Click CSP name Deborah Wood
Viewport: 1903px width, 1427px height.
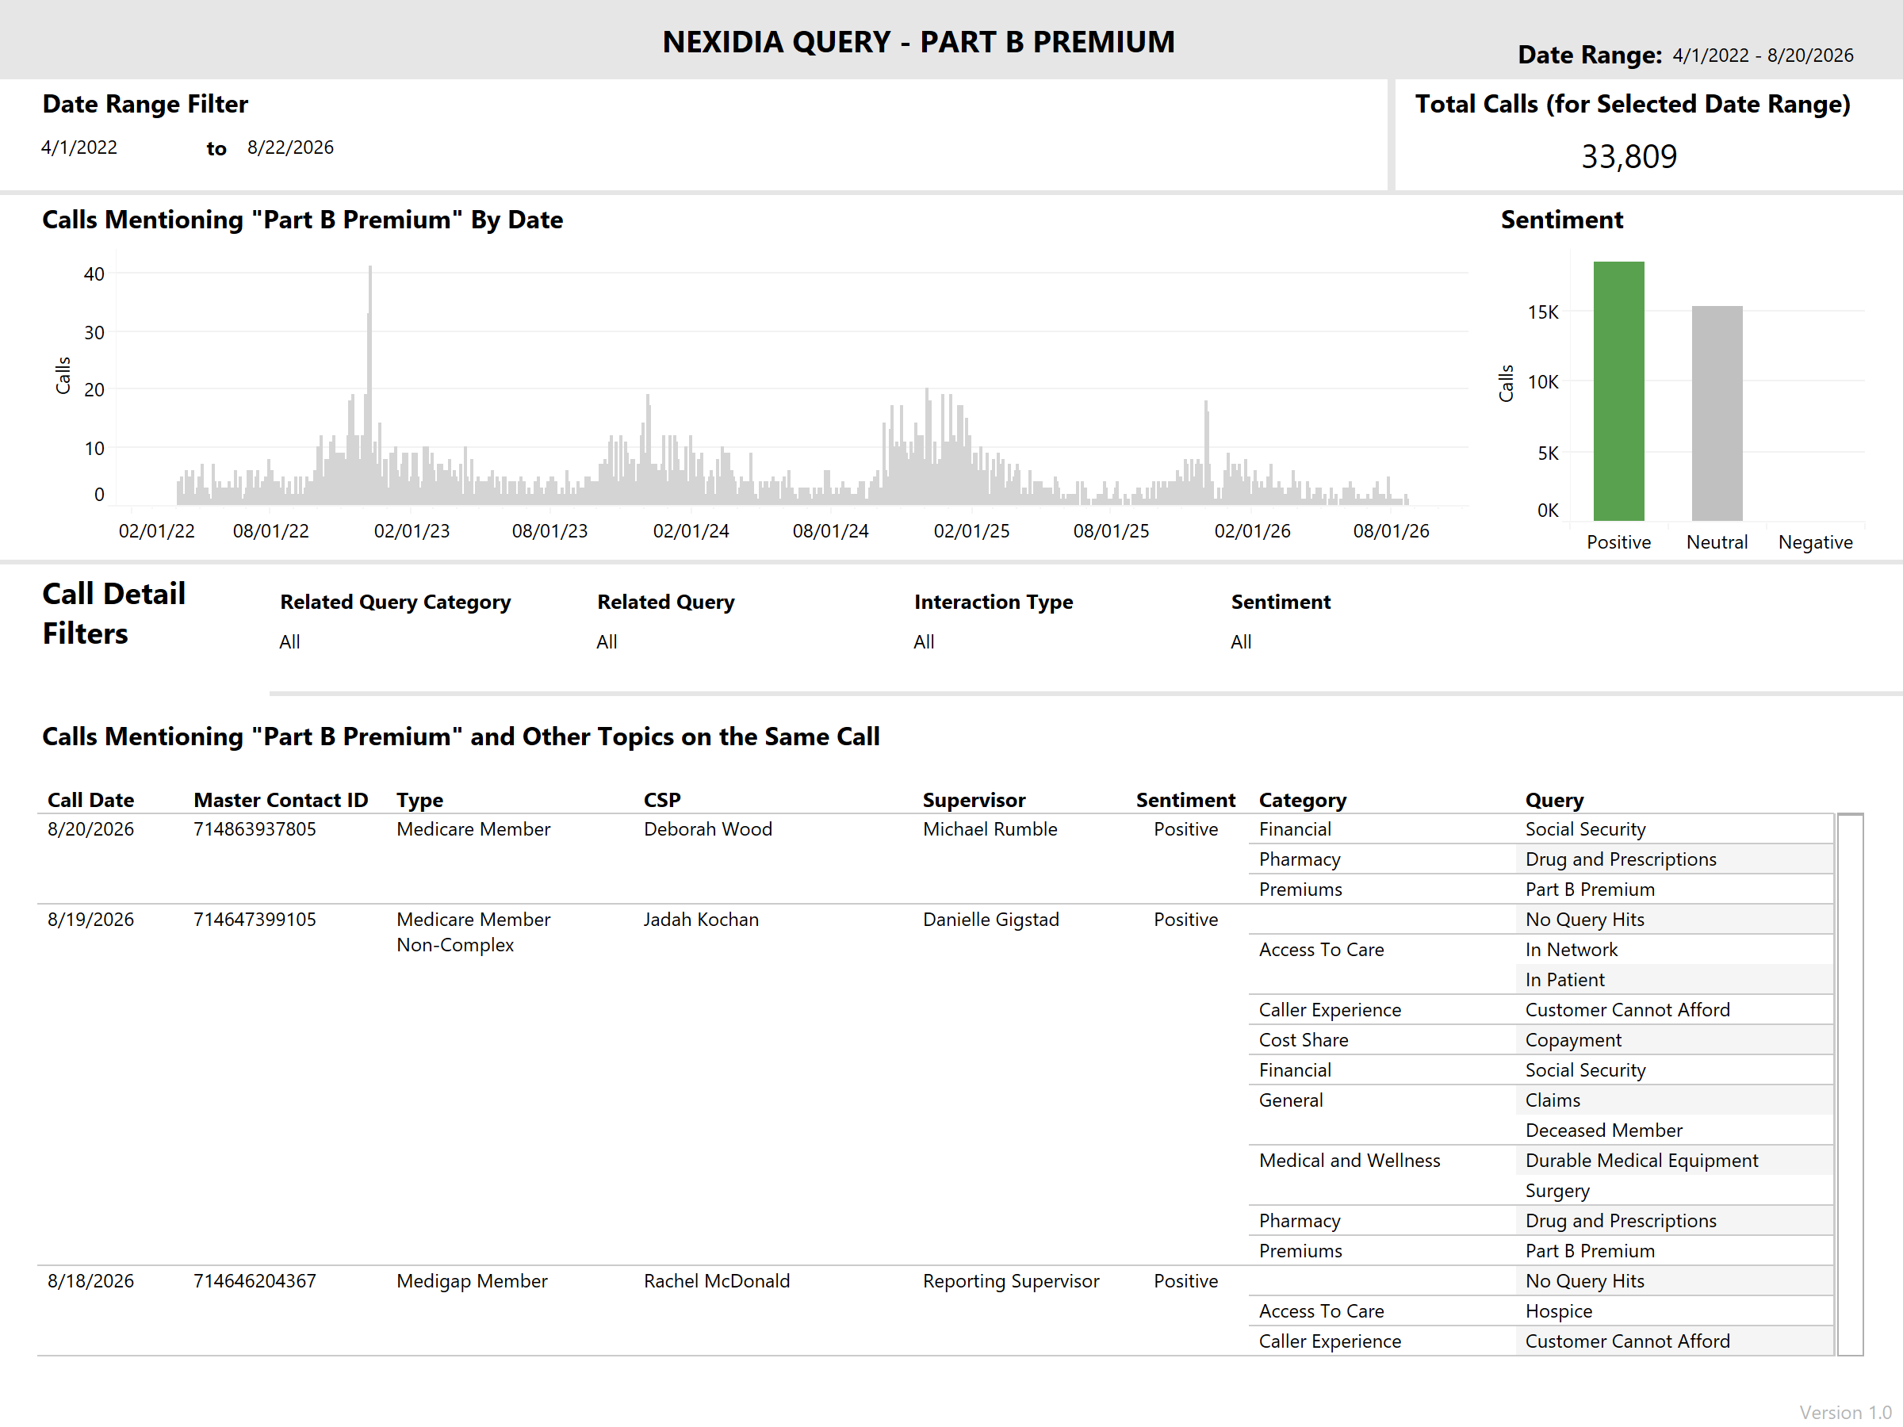(x=707, y=829)
